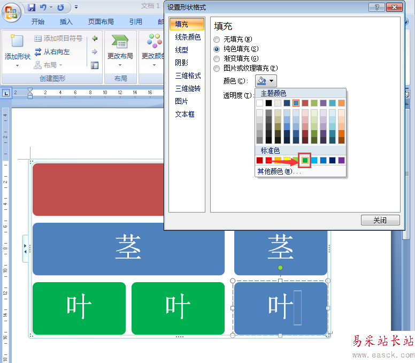Choose 图片或纹理填充 radio button

coord(217,69)
